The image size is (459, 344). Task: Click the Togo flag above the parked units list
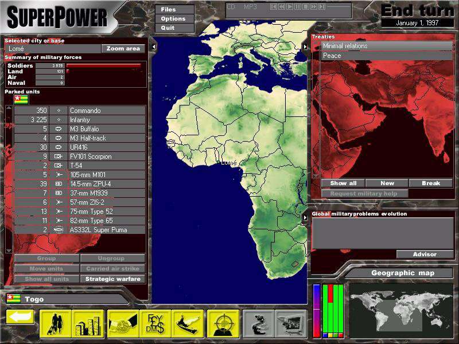[21, 99]
